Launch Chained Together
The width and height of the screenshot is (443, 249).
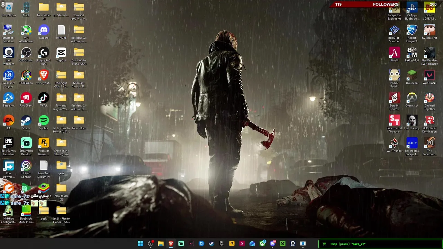(x=429, y=102)
